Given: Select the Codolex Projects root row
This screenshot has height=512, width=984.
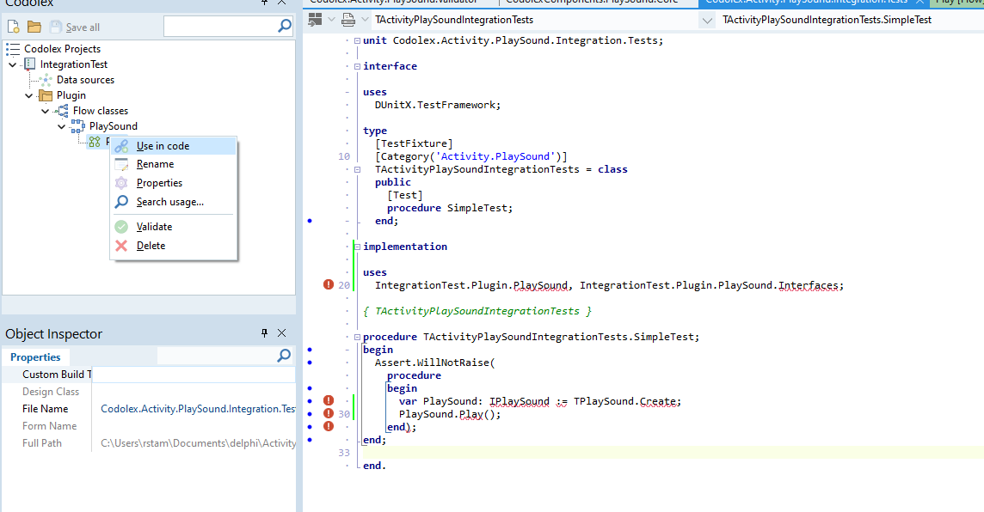Looking at the screenshot, I should [x=62, y=49].
